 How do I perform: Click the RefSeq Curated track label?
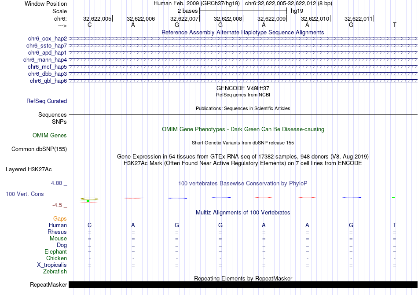(x=47, y=101)
